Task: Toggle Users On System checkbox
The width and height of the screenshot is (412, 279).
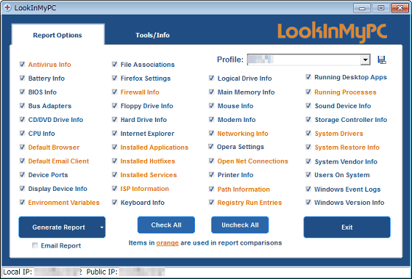Action: pos(308,175)
